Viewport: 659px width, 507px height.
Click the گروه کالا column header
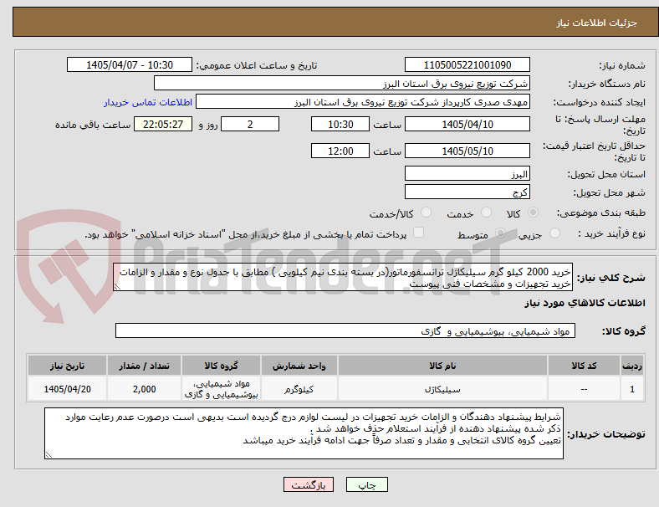coord(221,366)
